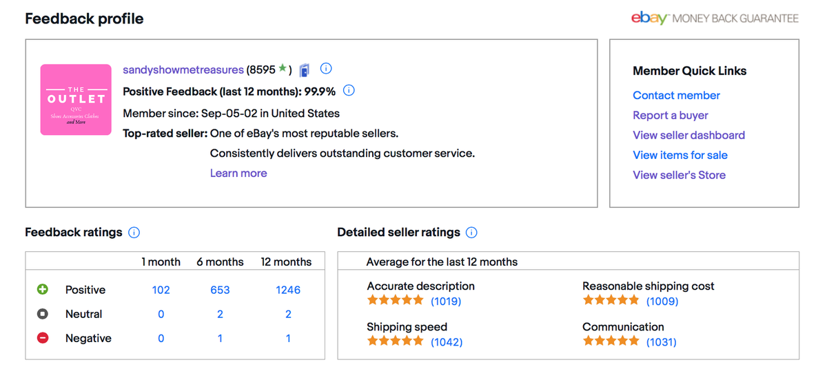The height and width of the screenshot is (371, 827).
Task: Click the green Positive plus icon
Action: click(43, 290)
